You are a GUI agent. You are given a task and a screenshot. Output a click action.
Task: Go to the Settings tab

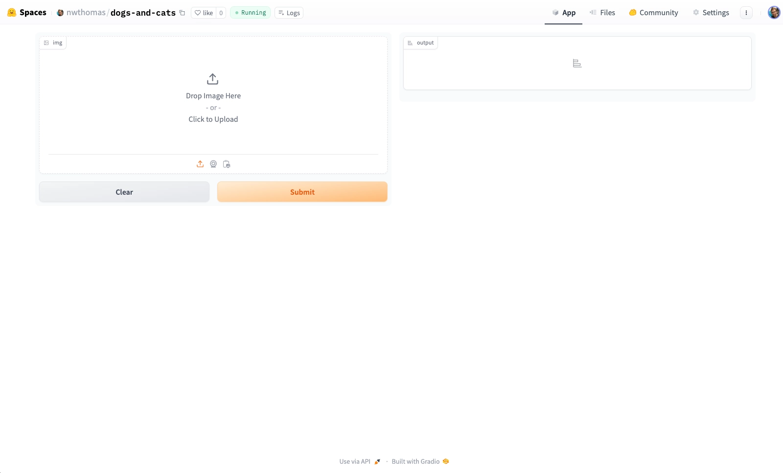pos(711,13)
